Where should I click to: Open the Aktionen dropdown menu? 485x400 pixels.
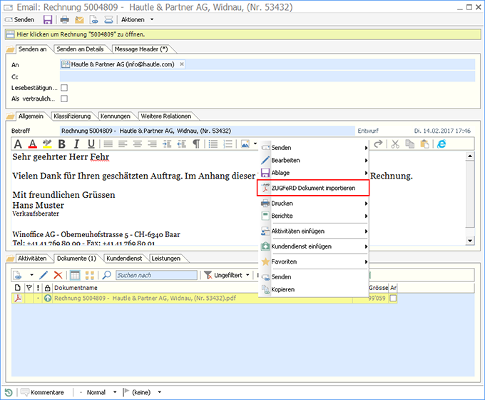[138, 20]
